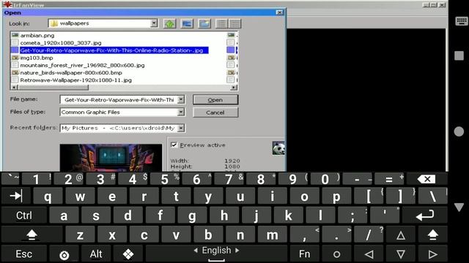Tap the keyboard settings gear key

(64, 255)
